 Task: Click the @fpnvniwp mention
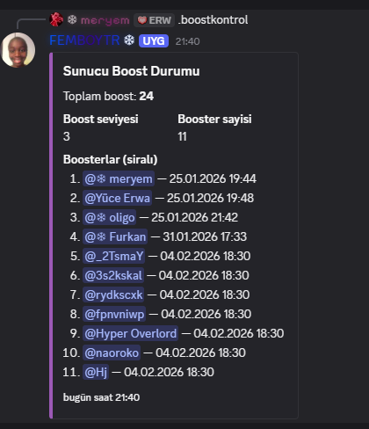pos(114,314)
